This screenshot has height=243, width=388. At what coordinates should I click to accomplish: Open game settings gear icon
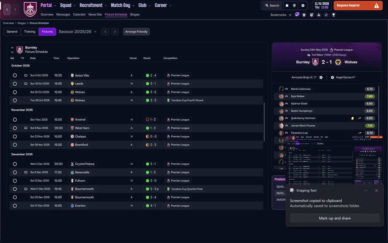point(303,5)
